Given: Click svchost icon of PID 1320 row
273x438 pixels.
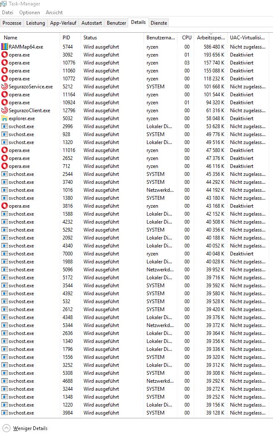Looking at the screenshot, I should [x=5, y=142].
